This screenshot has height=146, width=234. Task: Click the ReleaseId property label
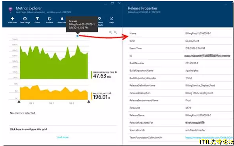pyautogui.click(x=135, y=108)
